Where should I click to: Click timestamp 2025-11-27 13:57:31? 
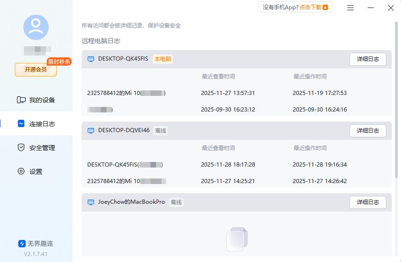(x=228, y=93)
